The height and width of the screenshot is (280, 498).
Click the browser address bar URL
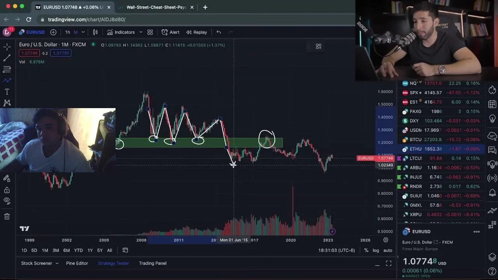pyautogui.click(x=87, y=19)
